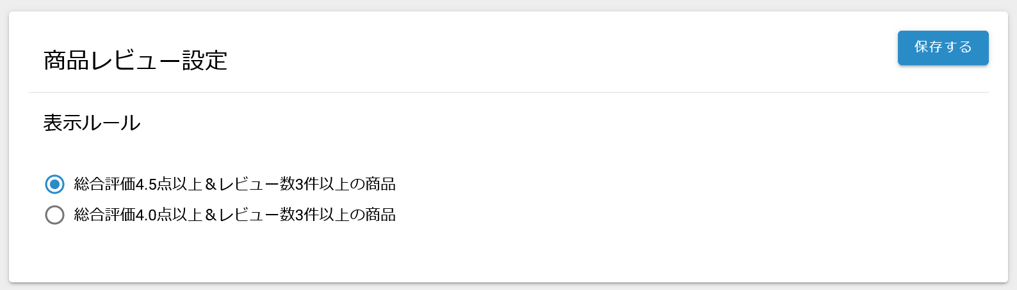Viewport: 1017px width, 290px height.
Task: Click the empty gray-outlined radio circle
Action: (x=55, y=215)
